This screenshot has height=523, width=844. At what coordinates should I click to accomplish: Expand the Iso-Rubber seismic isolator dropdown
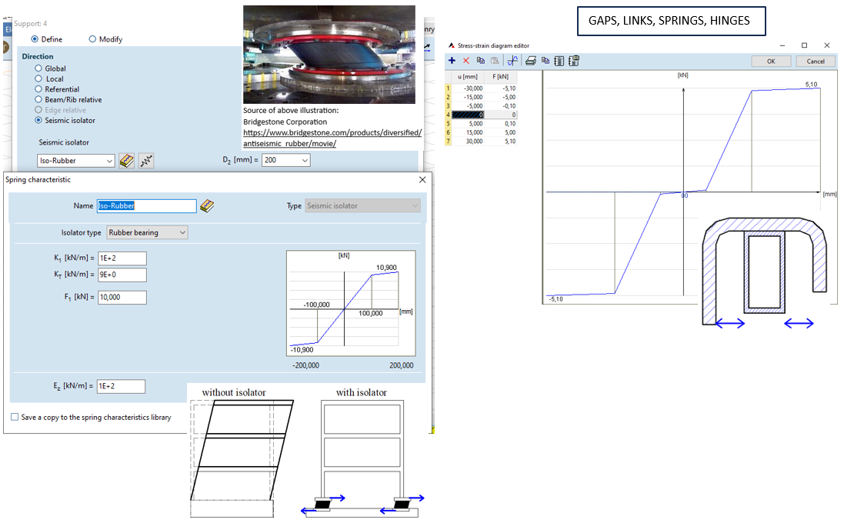tap(107, 160)
